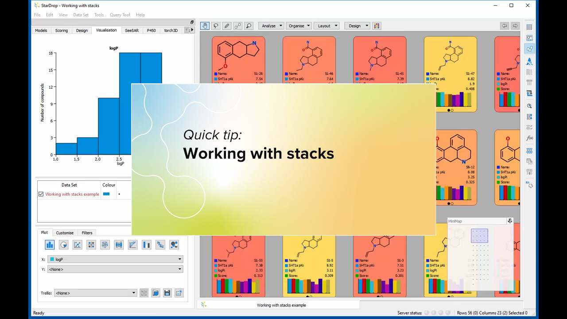Select the Pan hand tool in the toolbar
This screenshot has height=319, width=567.
205,26
